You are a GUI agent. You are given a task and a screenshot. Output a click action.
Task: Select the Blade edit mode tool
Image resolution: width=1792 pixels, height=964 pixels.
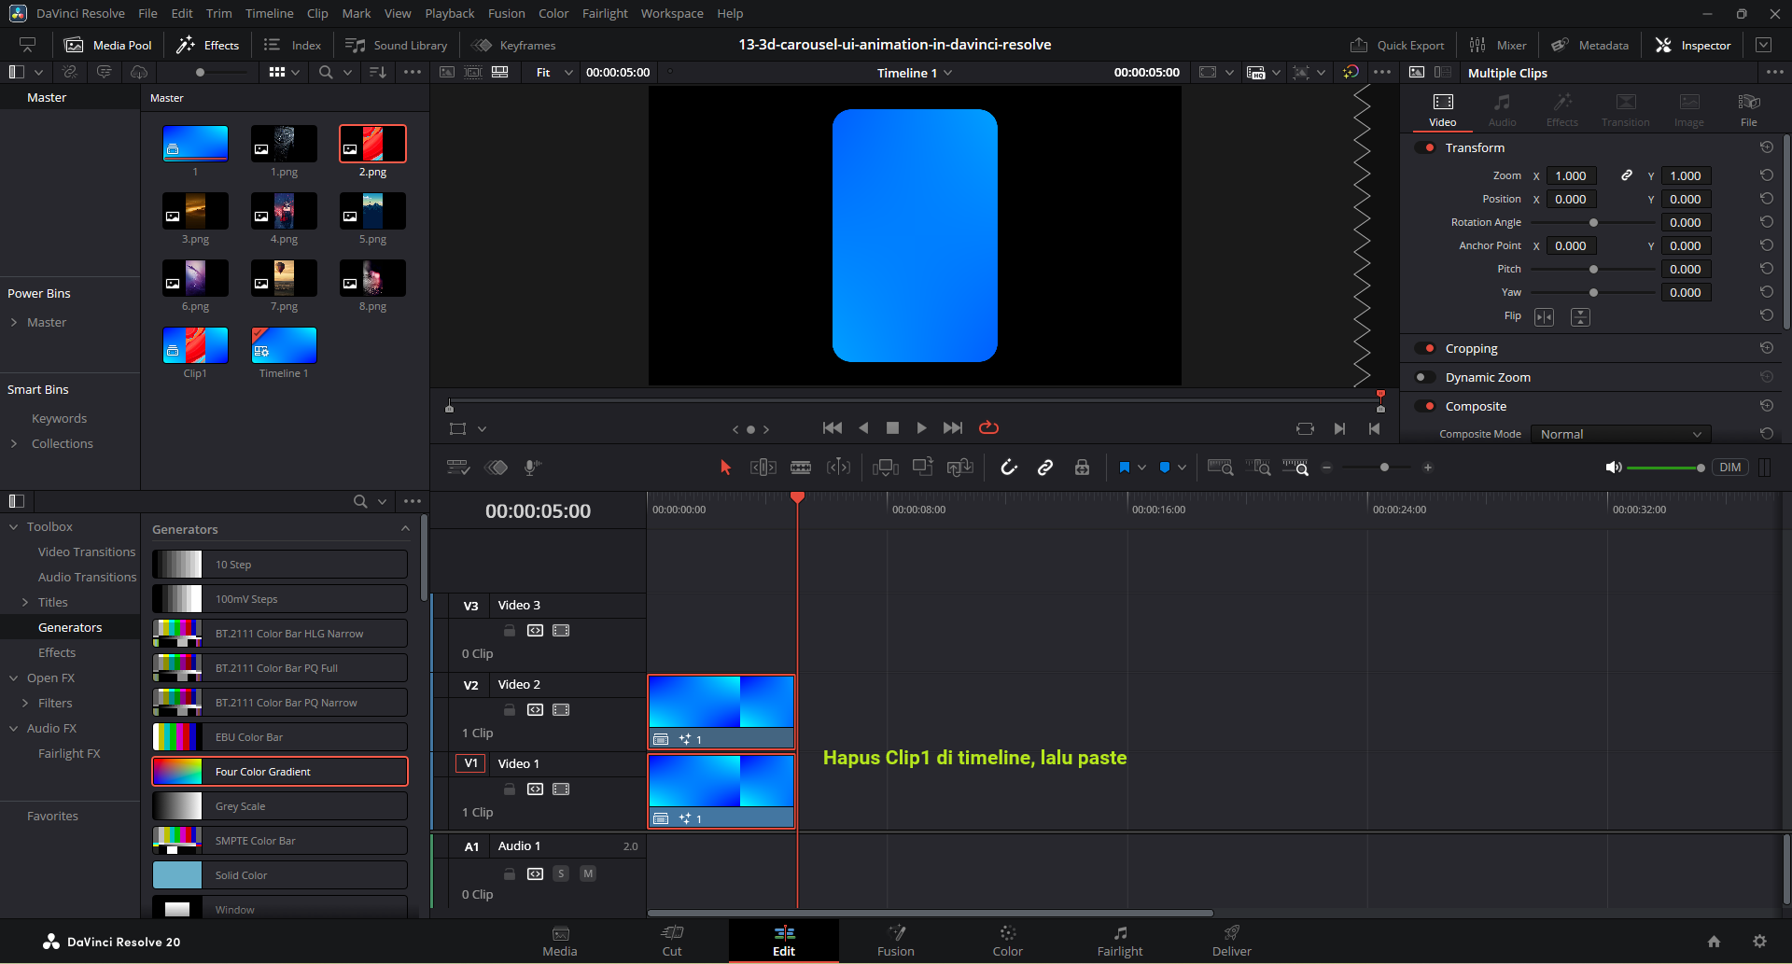(x=801, y=468)
